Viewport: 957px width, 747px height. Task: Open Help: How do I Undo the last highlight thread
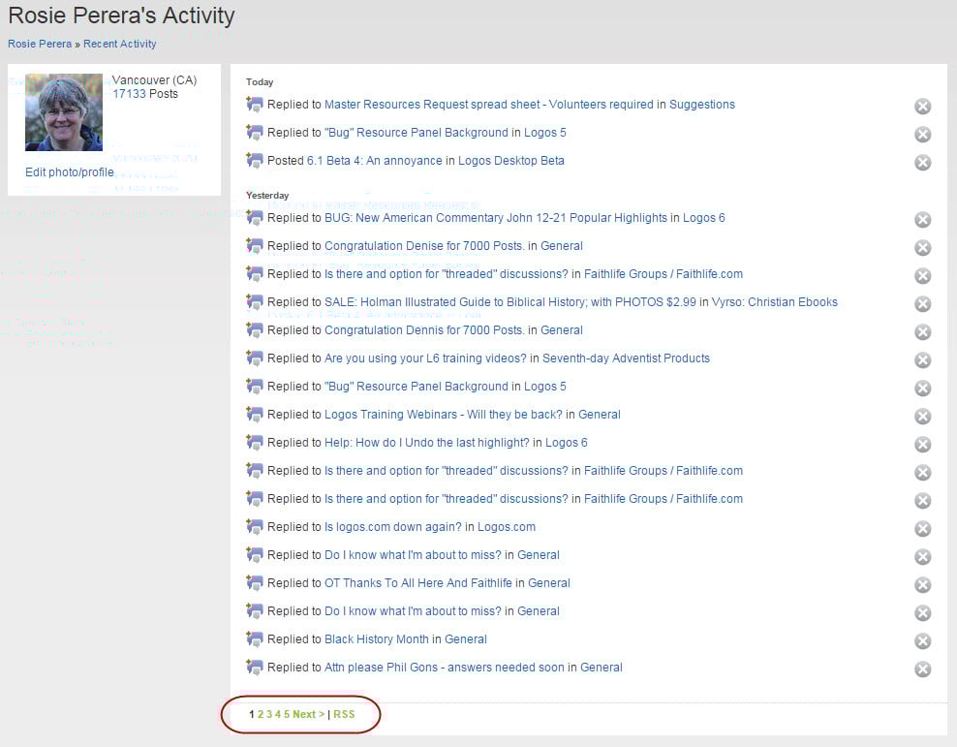(426, 443)
